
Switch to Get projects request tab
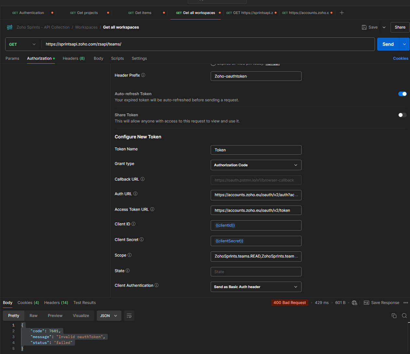point(84,13)
